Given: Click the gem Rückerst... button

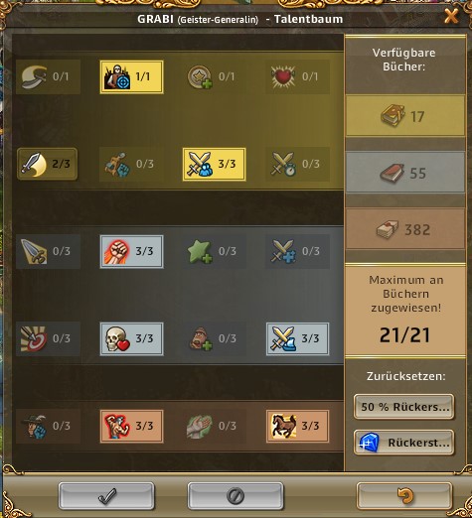Looking at the screenshot, I should 403,443.
